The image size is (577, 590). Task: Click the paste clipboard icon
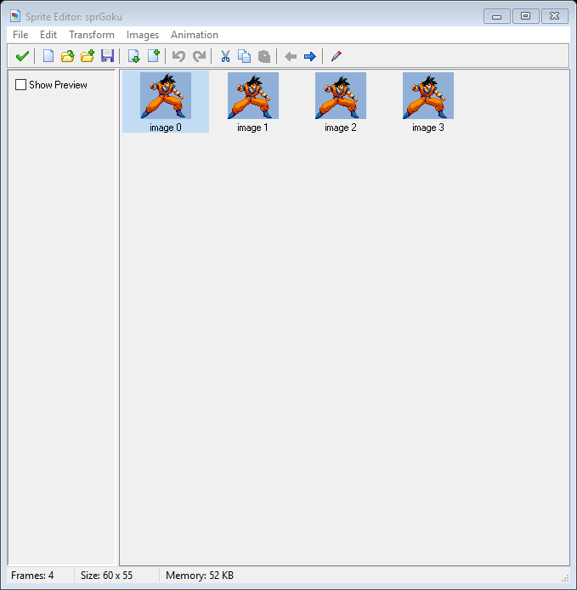tap(264, 56)
